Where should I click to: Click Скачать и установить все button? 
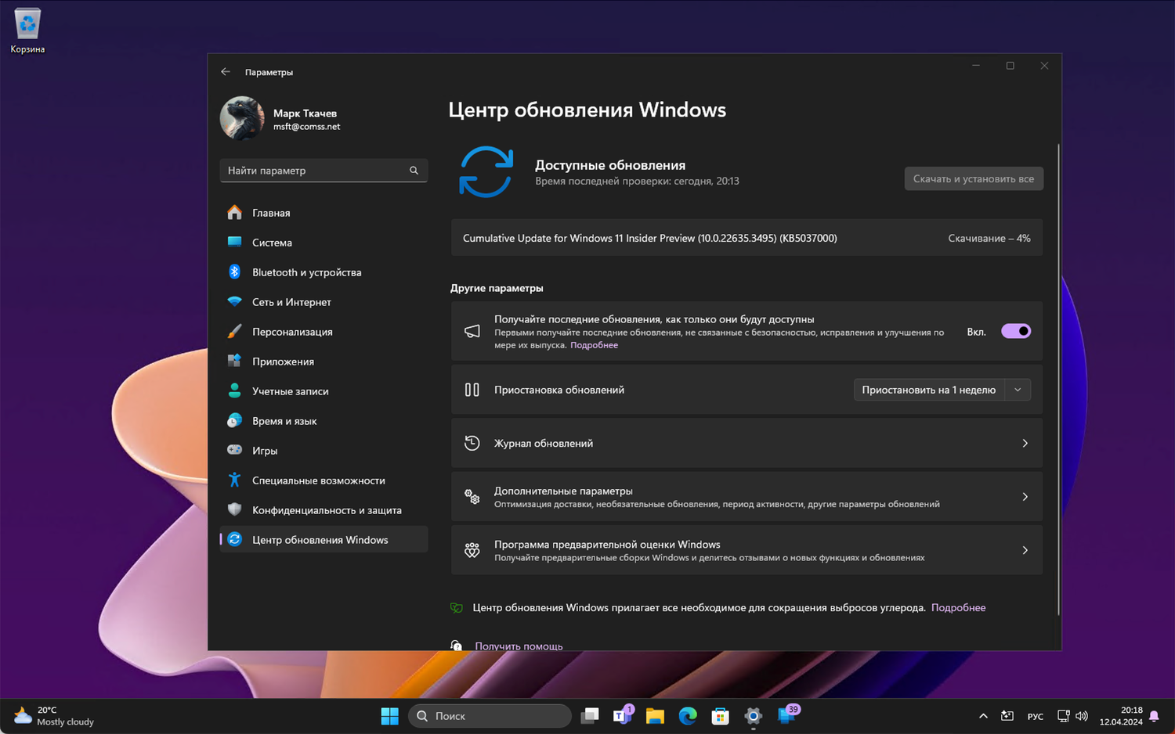973,178
